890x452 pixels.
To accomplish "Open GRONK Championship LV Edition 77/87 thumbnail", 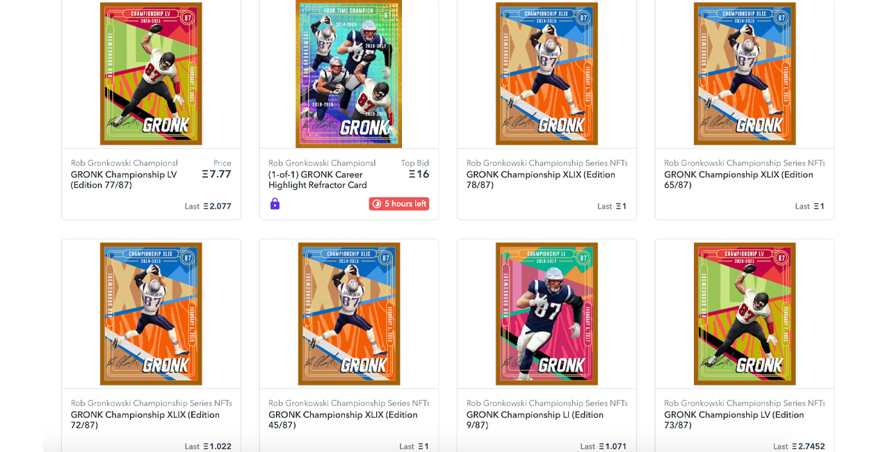I will pyautogui.click(x=151, y=73).
